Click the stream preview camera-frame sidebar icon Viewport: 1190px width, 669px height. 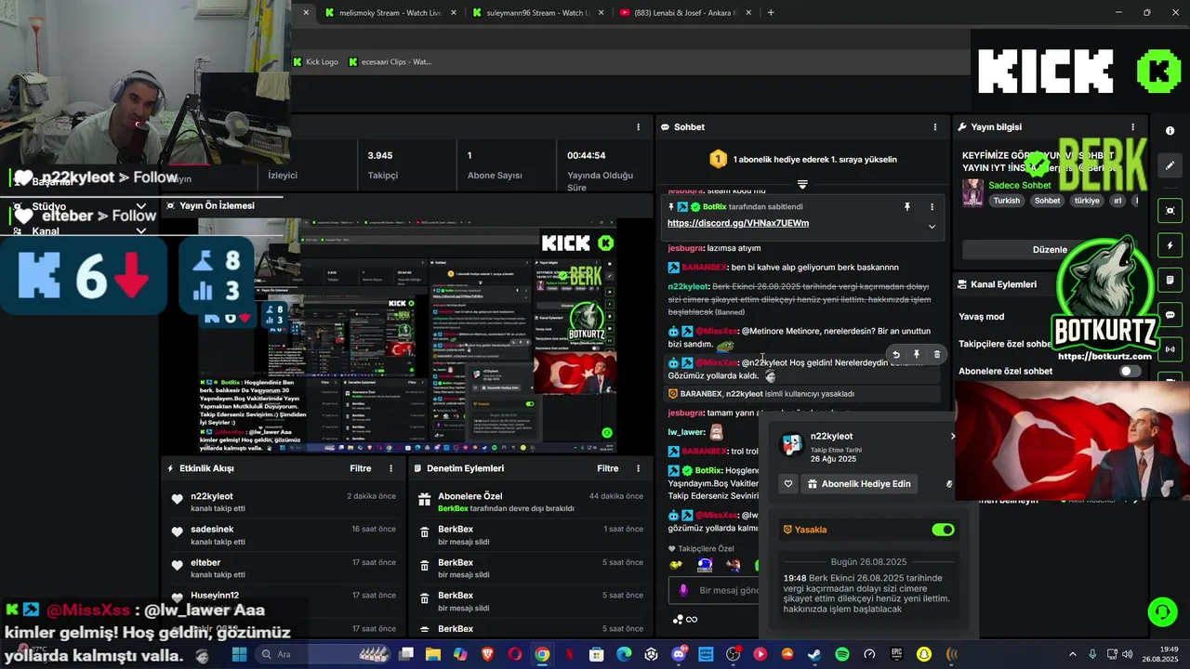tap(1170, 211)
